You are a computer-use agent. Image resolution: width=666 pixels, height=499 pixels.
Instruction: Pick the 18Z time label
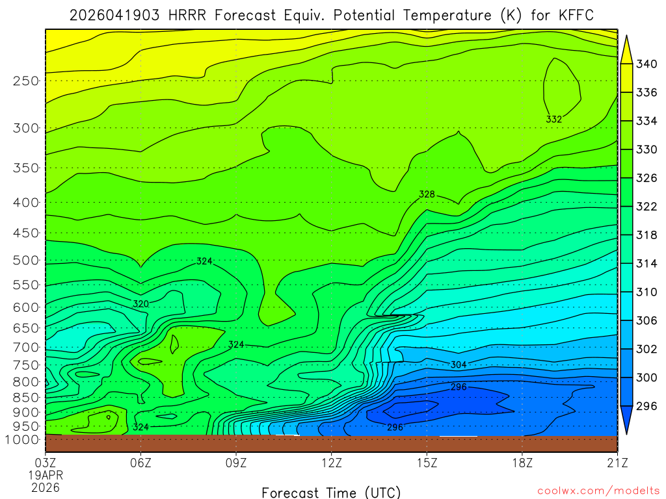click(x=522, y=463)
